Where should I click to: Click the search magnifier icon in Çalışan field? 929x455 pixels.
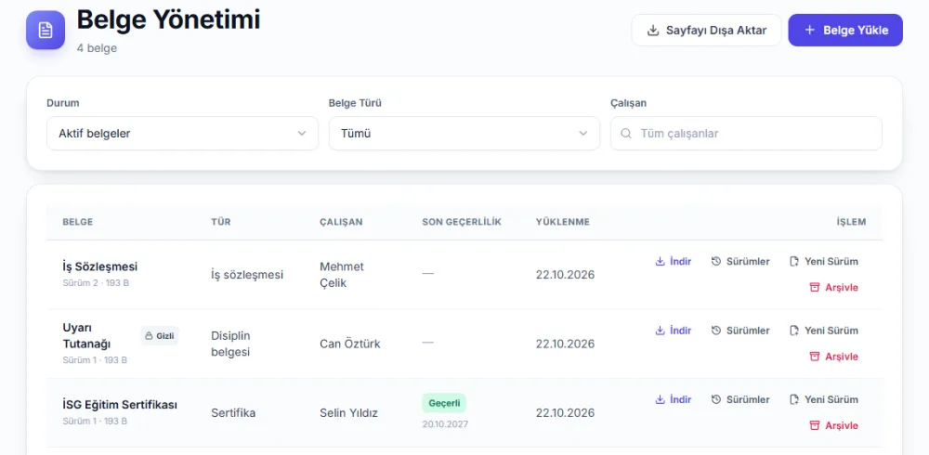click(625, 134)
